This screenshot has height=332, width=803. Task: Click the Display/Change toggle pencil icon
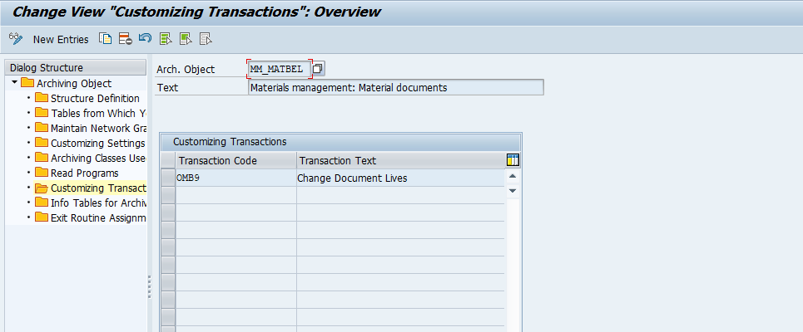click(x=16, y=39)
